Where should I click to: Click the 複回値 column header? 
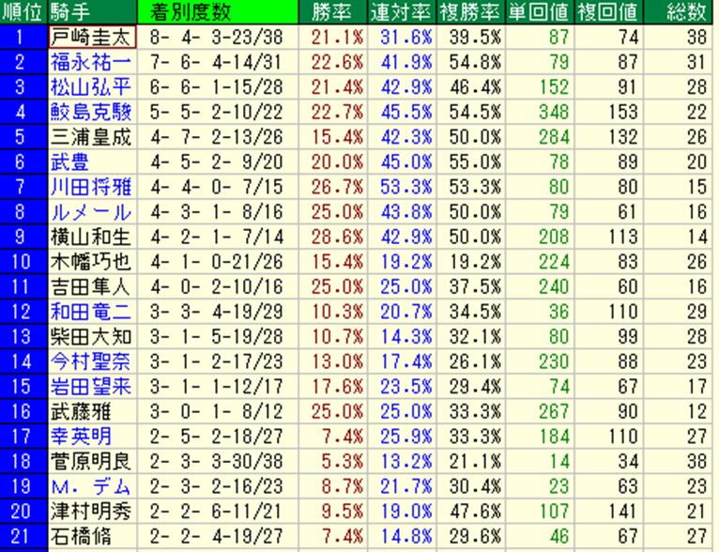[609, 12]
